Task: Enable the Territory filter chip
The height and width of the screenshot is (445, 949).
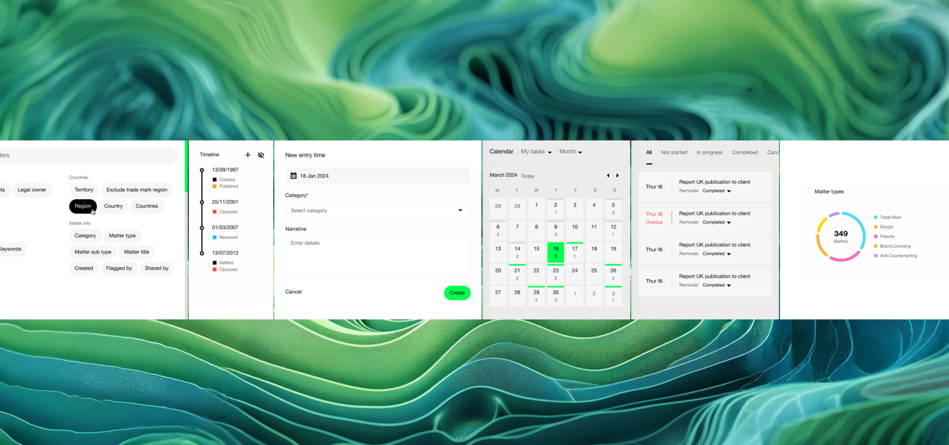Action: 84,190
